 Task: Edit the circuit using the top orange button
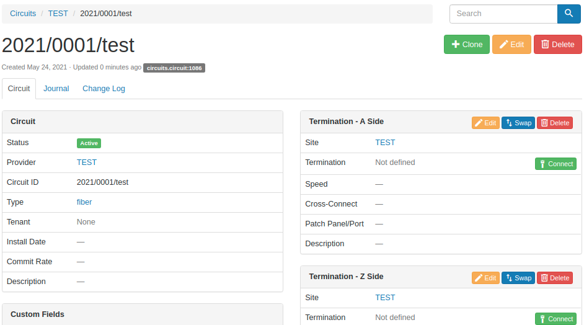pyautogui.click(x=511, y=45)
